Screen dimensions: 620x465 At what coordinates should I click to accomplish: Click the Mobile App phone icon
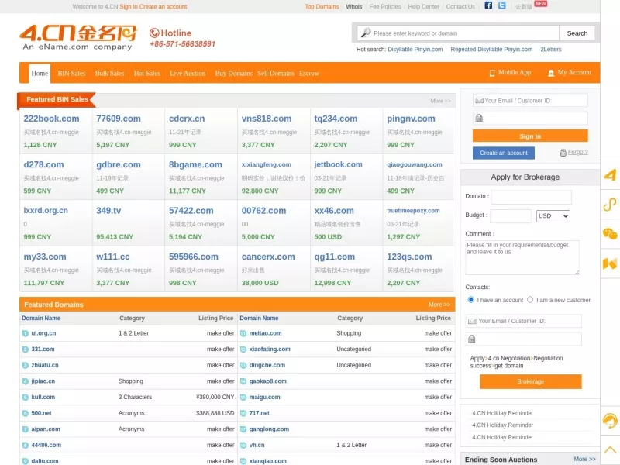[492, 73]
